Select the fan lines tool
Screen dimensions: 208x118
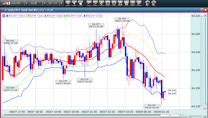(139, 3)
